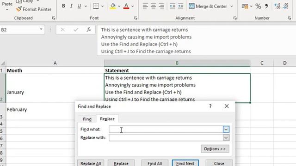Screen dimensions: 296x166
Task: Select the Month header cell
Action: 55,71
